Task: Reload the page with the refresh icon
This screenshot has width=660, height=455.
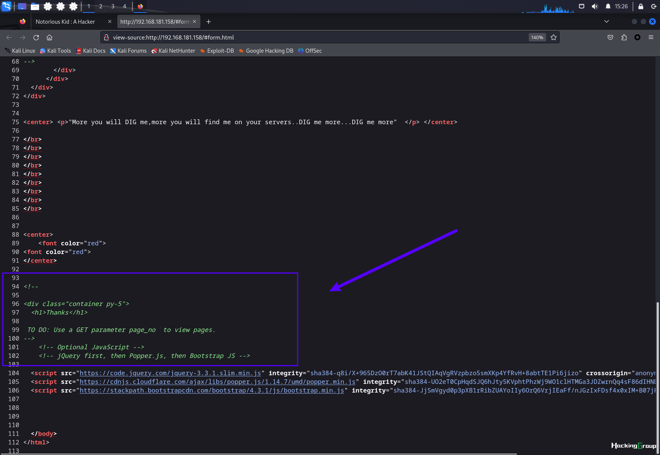Action: tap(36, 37)
